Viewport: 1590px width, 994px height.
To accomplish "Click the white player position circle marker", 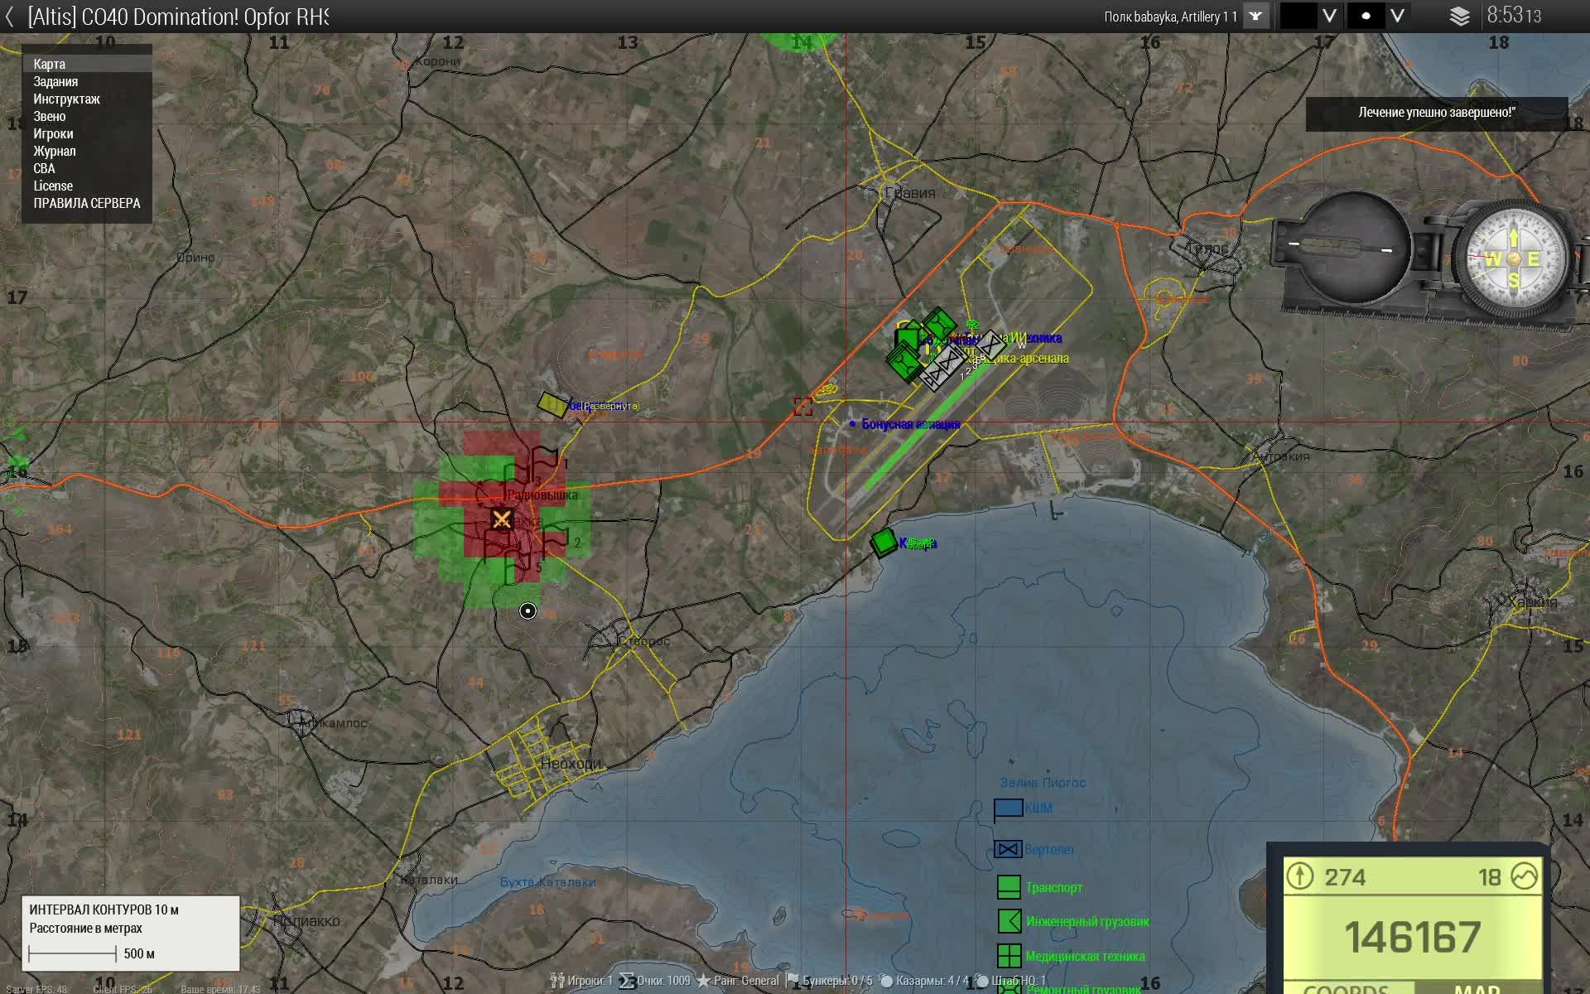I will tap(528, 611).
